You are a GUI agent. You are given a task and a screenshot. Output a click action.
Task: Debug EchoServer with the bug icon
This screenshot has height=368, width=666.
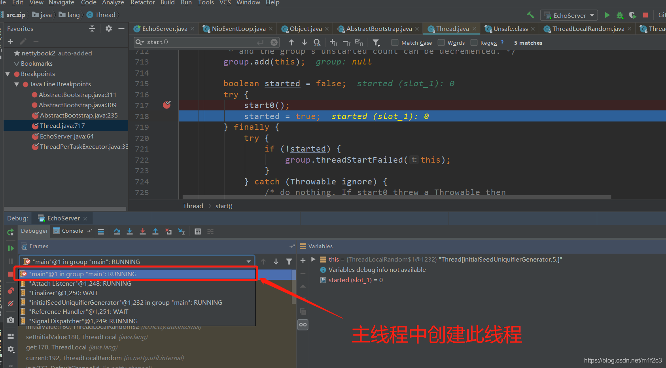point(620,15)
